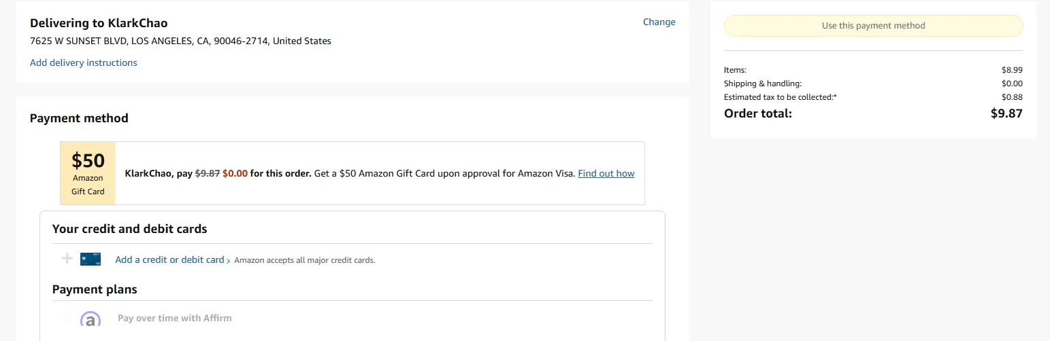1050x341 pixels.
Task: Open the Find out how link
Action: [x=606, y=173]
